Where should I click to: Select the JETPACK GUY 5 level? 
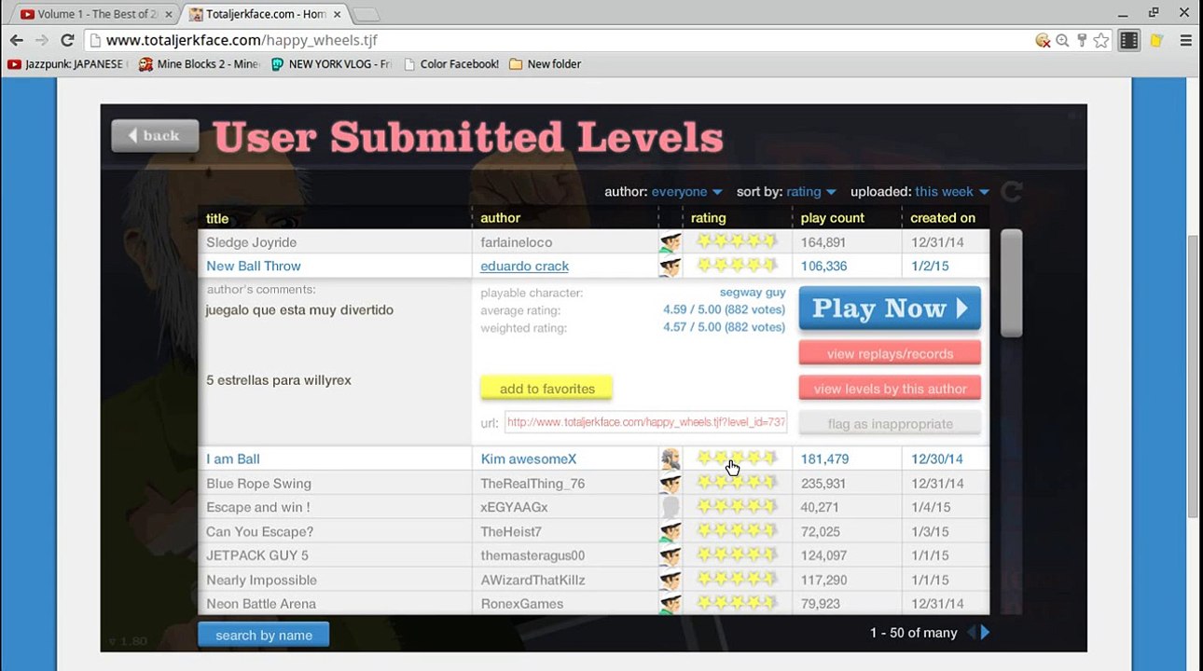(x=593, y=555)
